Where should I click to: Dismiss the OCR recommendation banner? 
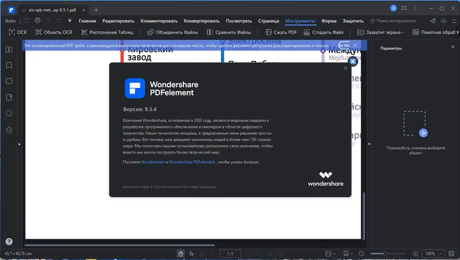[x=355, y=45]
